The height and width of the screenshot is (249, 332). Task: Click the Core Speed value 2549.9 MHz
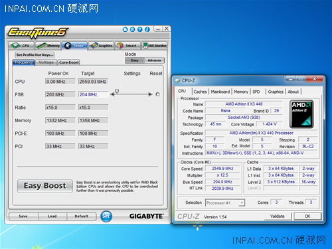pyautogui.click(x=222, y=169)
